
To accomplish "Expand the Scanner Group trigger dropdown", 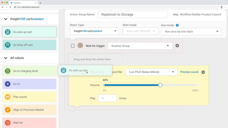I will tap(140, 46).
